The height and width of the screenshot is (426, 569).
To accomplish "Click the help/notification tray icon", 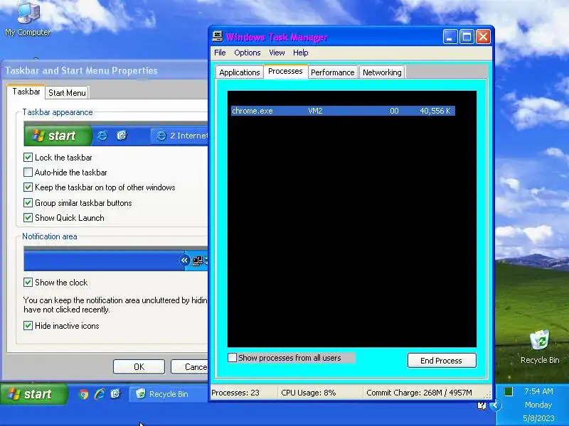I will click(x=482, y=405).
